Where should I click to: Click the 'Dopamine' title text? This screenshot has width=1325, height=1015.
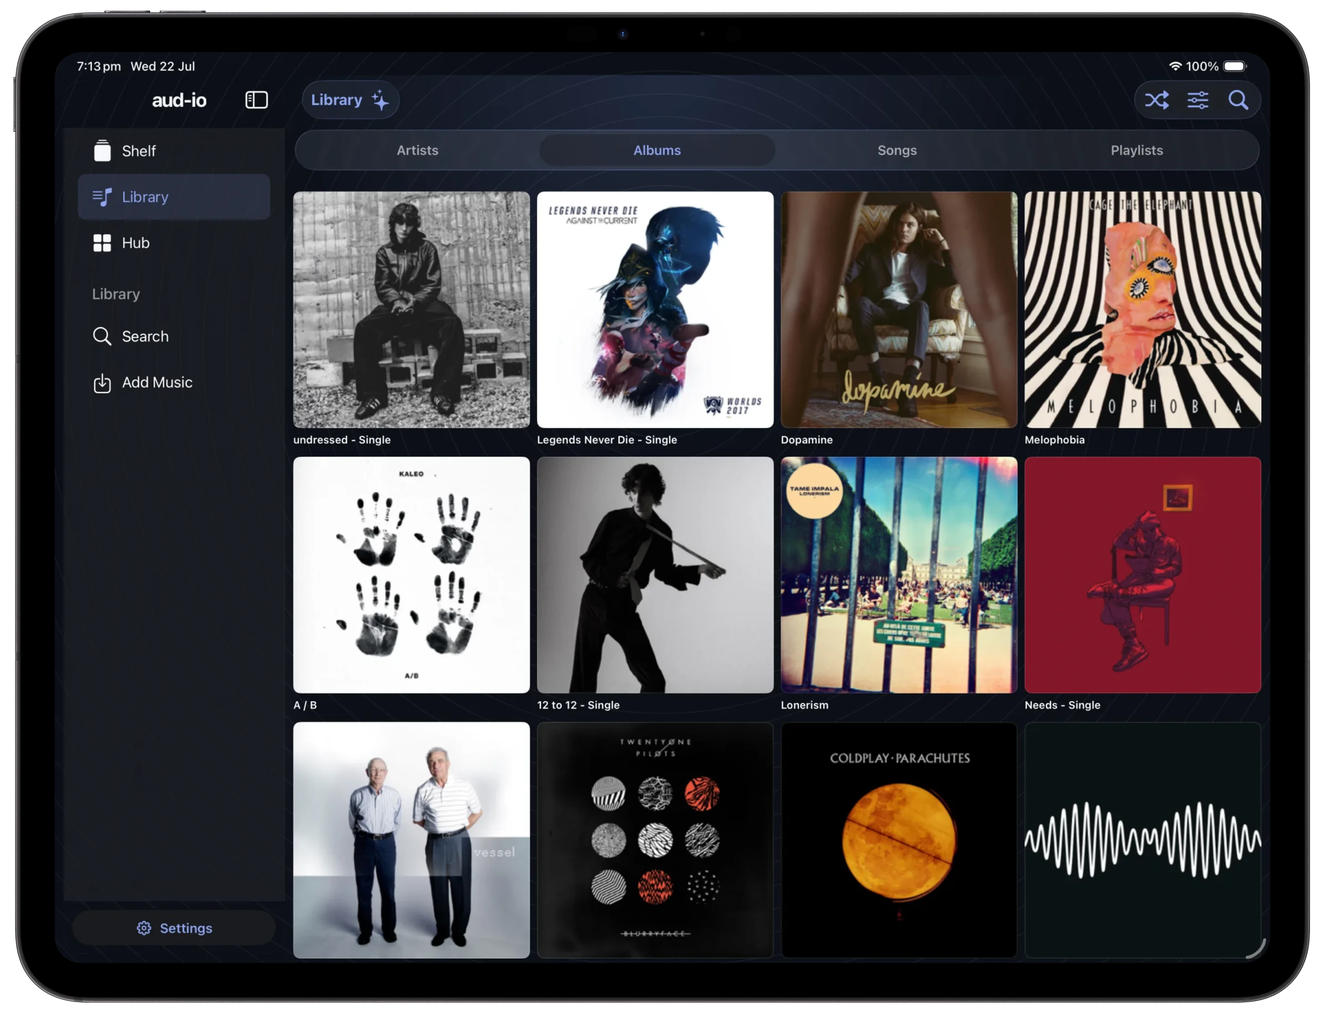(x=806, y=440)
